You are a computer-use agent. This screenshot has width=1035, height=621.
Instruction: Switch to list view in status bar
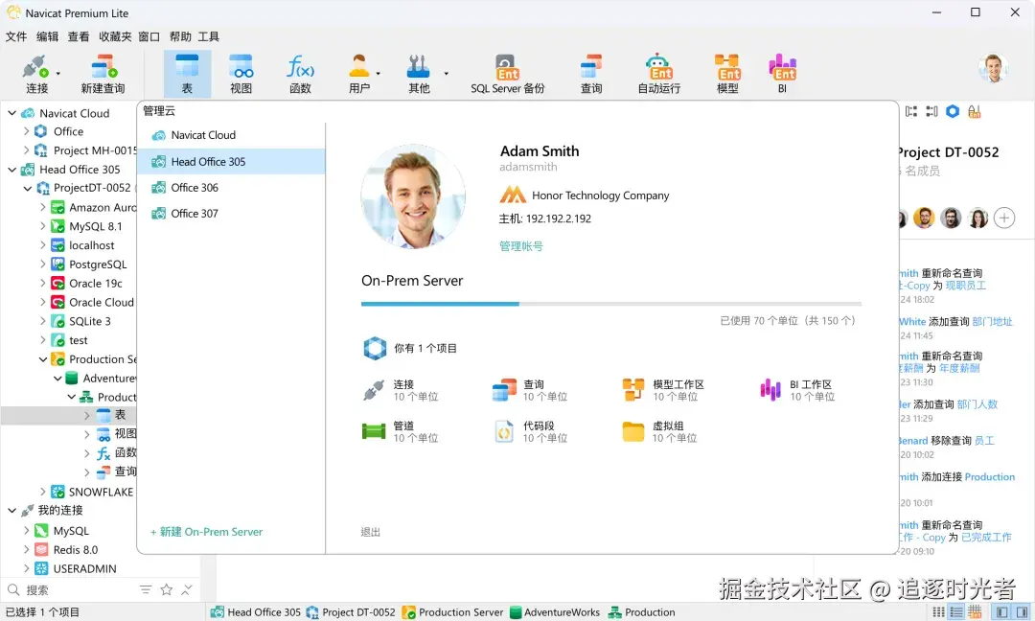pyautogui.click(x=956, y=612)
